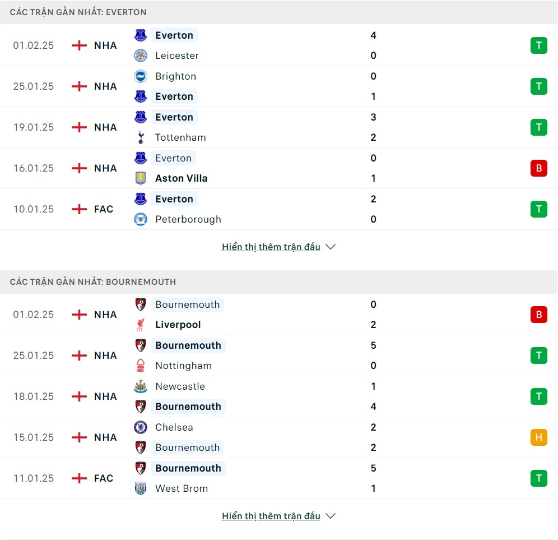Expand more Everton matches with chevron arrow

pyautogui.click(x=331, y=247)
